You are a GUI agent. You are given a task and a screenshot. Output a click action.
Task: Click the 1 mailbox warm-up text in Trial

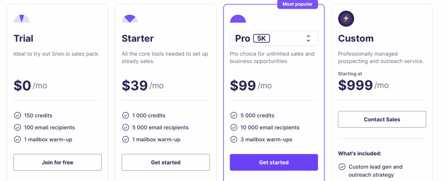48,139
